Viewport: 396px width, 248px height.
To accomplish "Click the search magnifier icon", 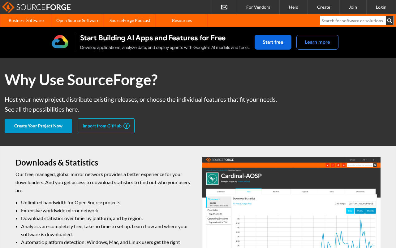I will click(390, 20).
